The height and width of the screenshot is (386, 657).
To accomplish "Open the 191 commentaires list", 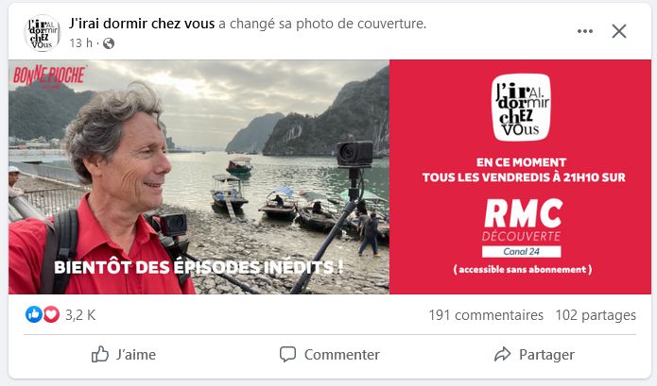I will tap(486, 315).
